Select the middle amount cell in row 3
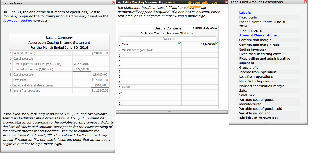Screen dimensions: 324x162 click(x=191, y=55)
